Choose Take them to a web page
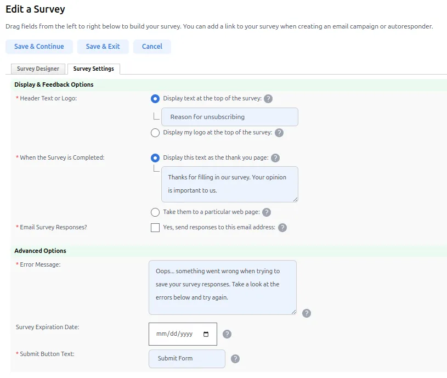The width and height of the screenshot is (447, 378). point(155,212)
